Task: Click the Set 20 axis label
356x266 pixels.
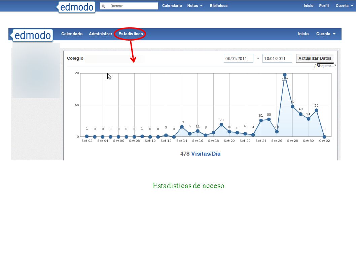Action: (229, 141)
